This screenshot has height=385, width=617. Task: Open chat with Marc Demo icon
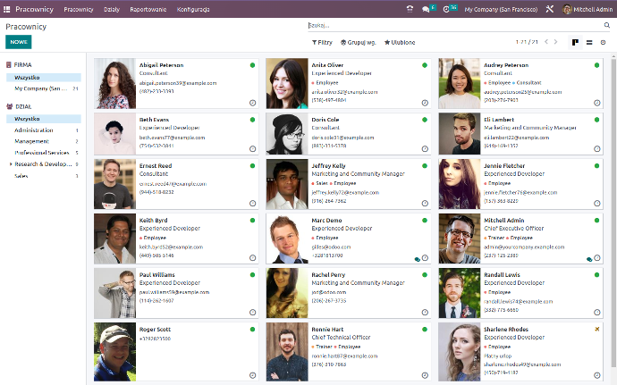[417, 259]
